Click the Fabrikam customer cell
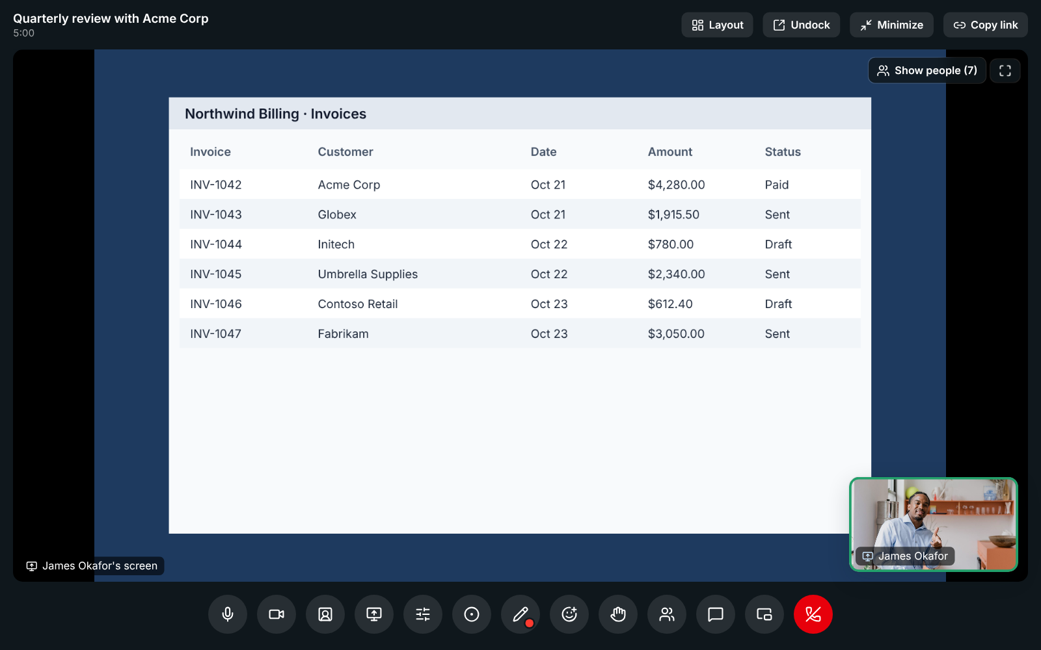Screen dimensions: 1041x650 coord(343,334)
